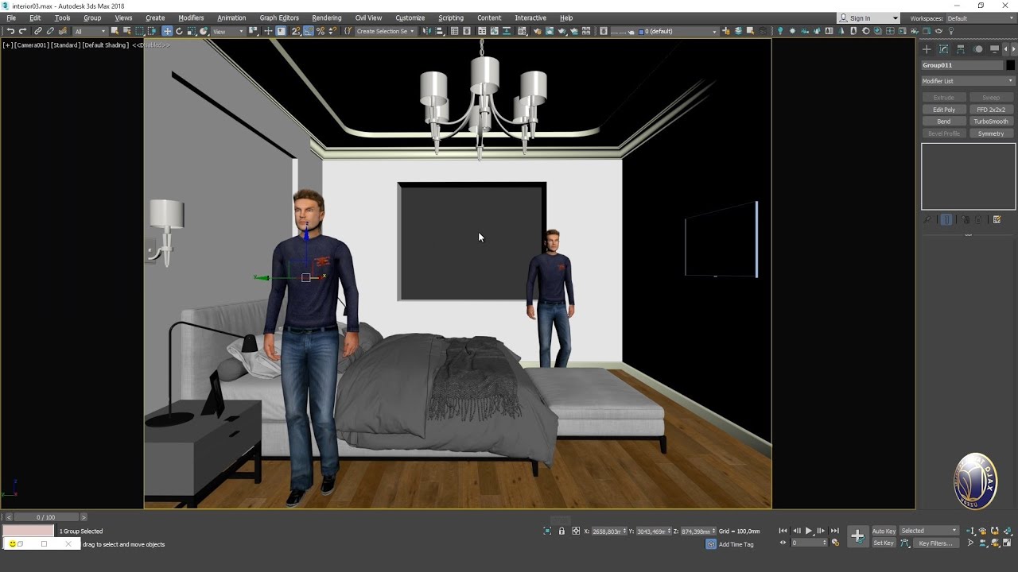Expand the Modifier List dropdown
This screenshot has height=572, width=1018.
pos(968,81)
